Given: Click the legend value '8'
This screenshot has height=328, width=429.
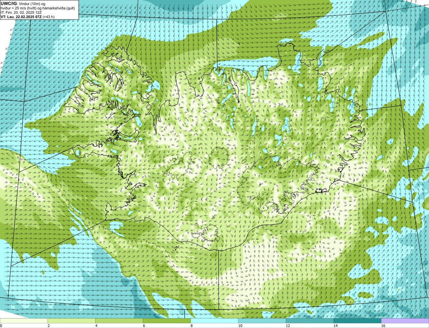Looking at the screenshot, I should [x=192, y=326].
